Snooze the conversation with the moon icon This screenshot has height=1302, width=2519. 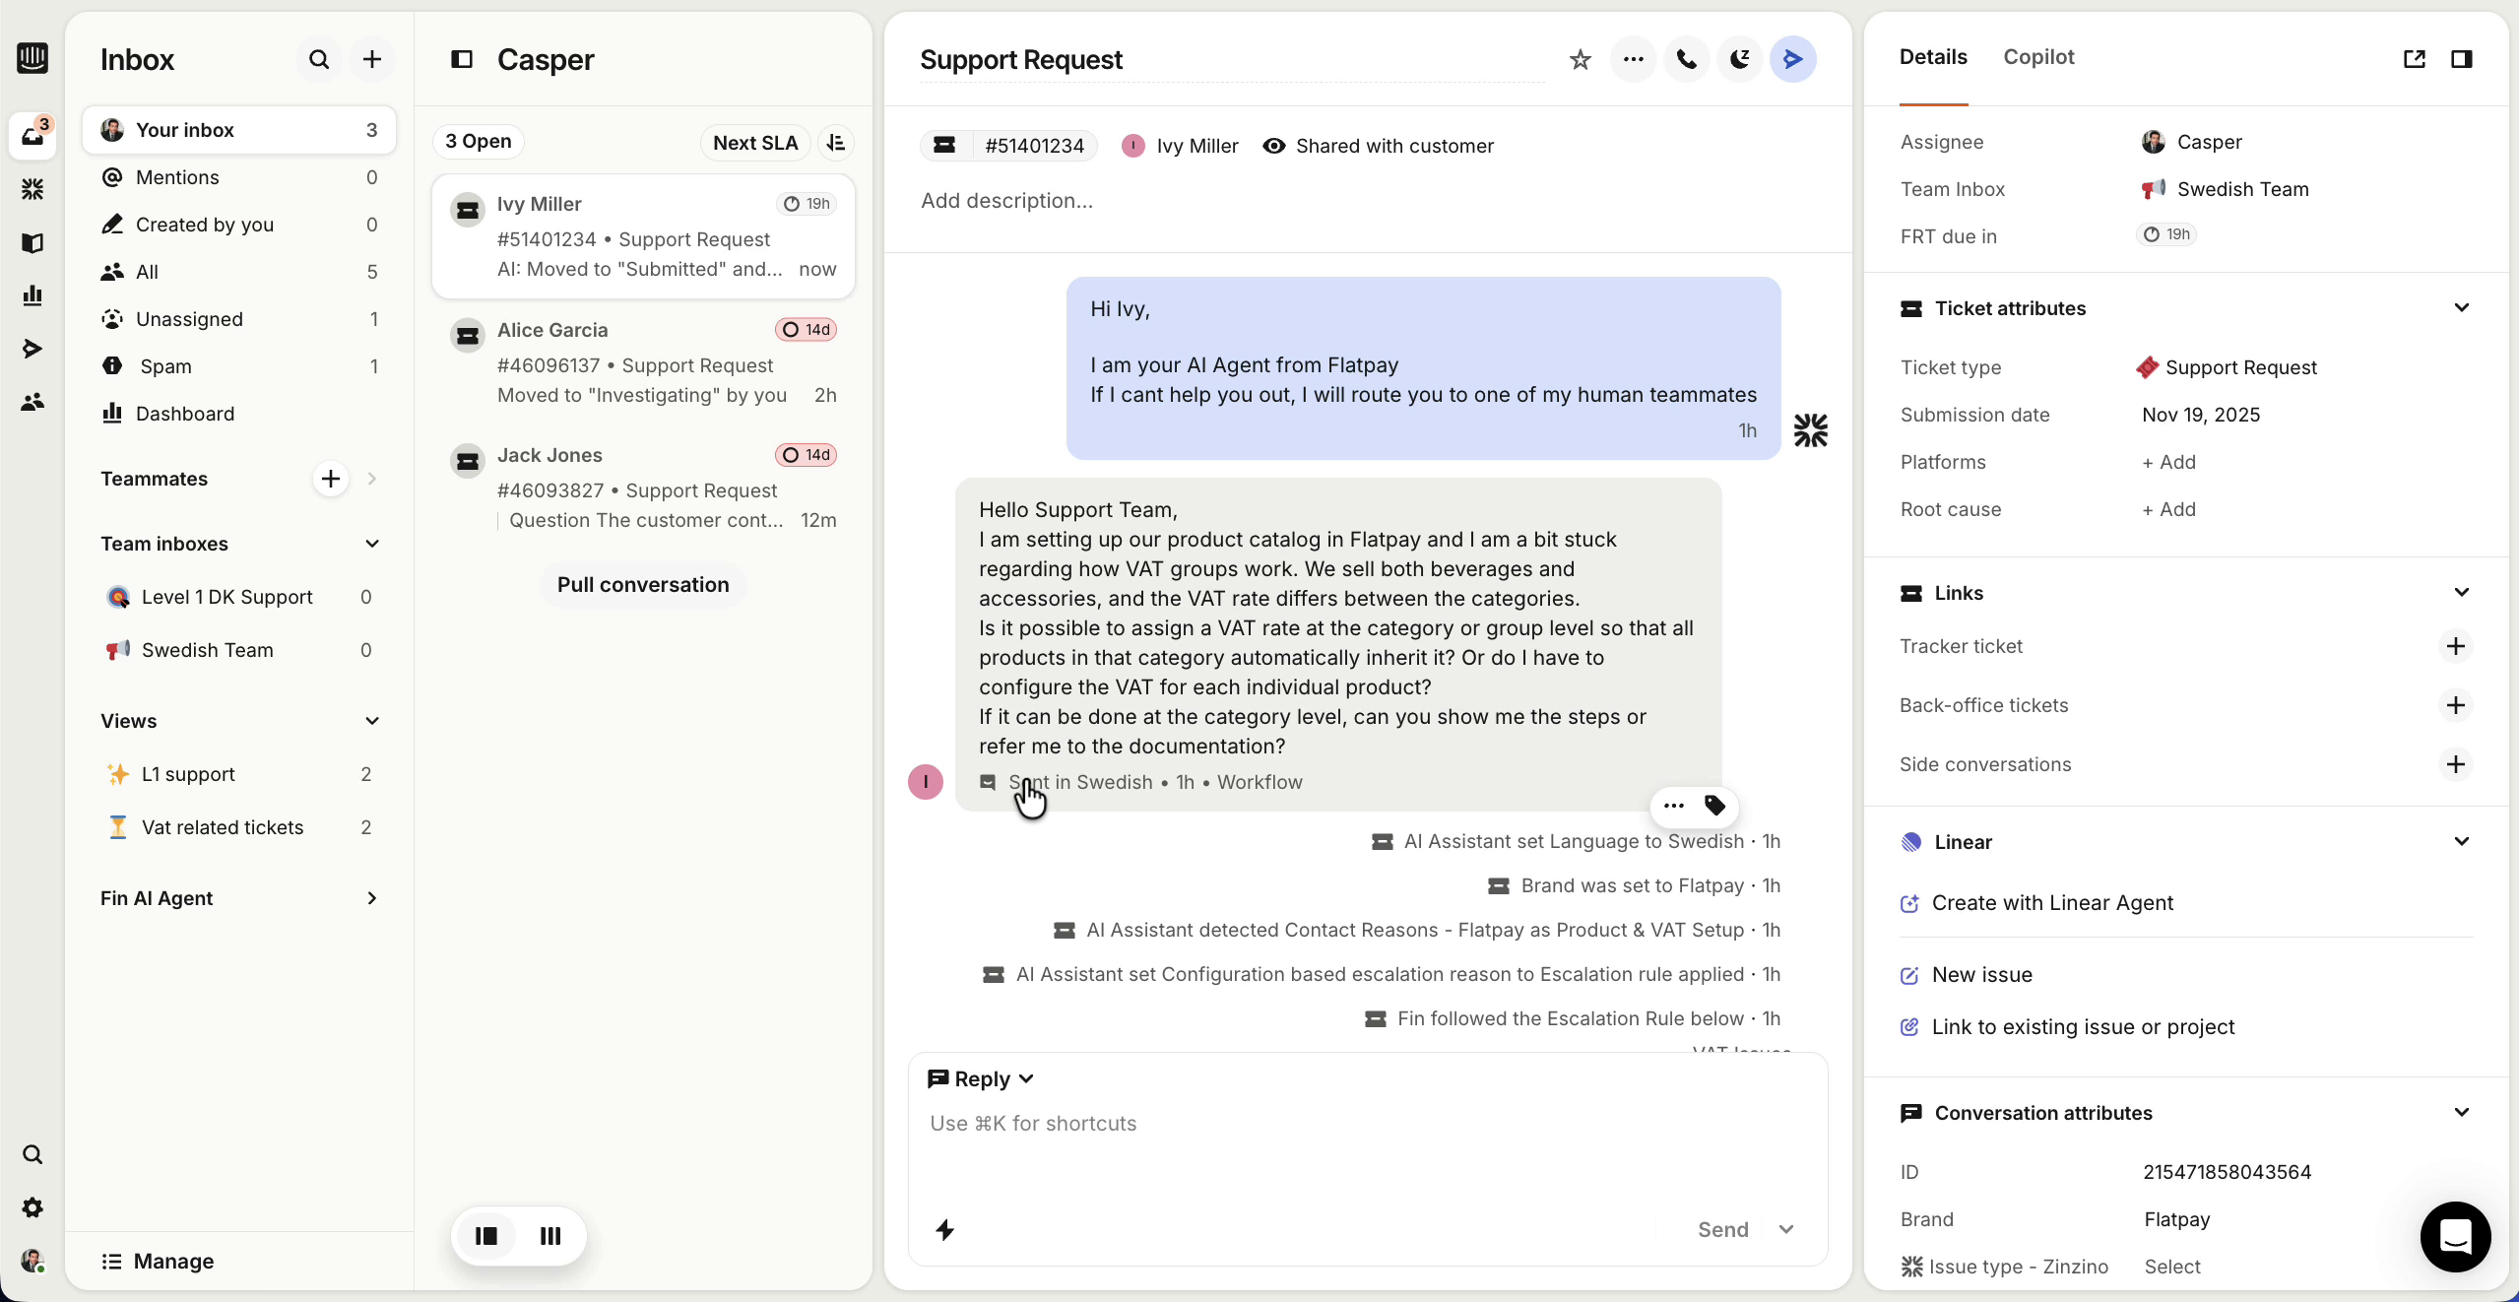pos(1739,59)
